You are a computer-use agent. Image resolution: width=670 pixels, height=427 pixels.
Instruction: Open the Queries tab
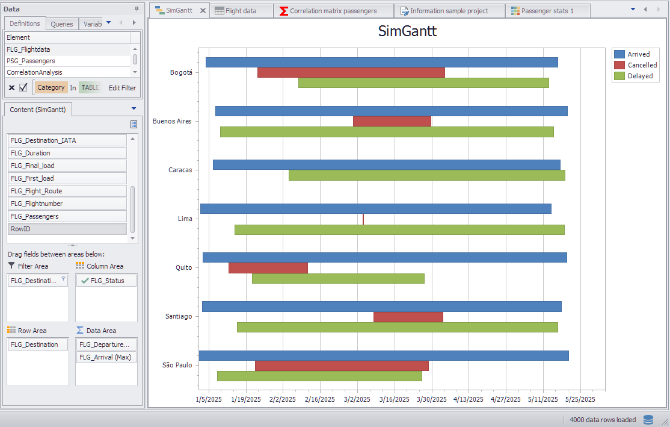tap(62, 24)
